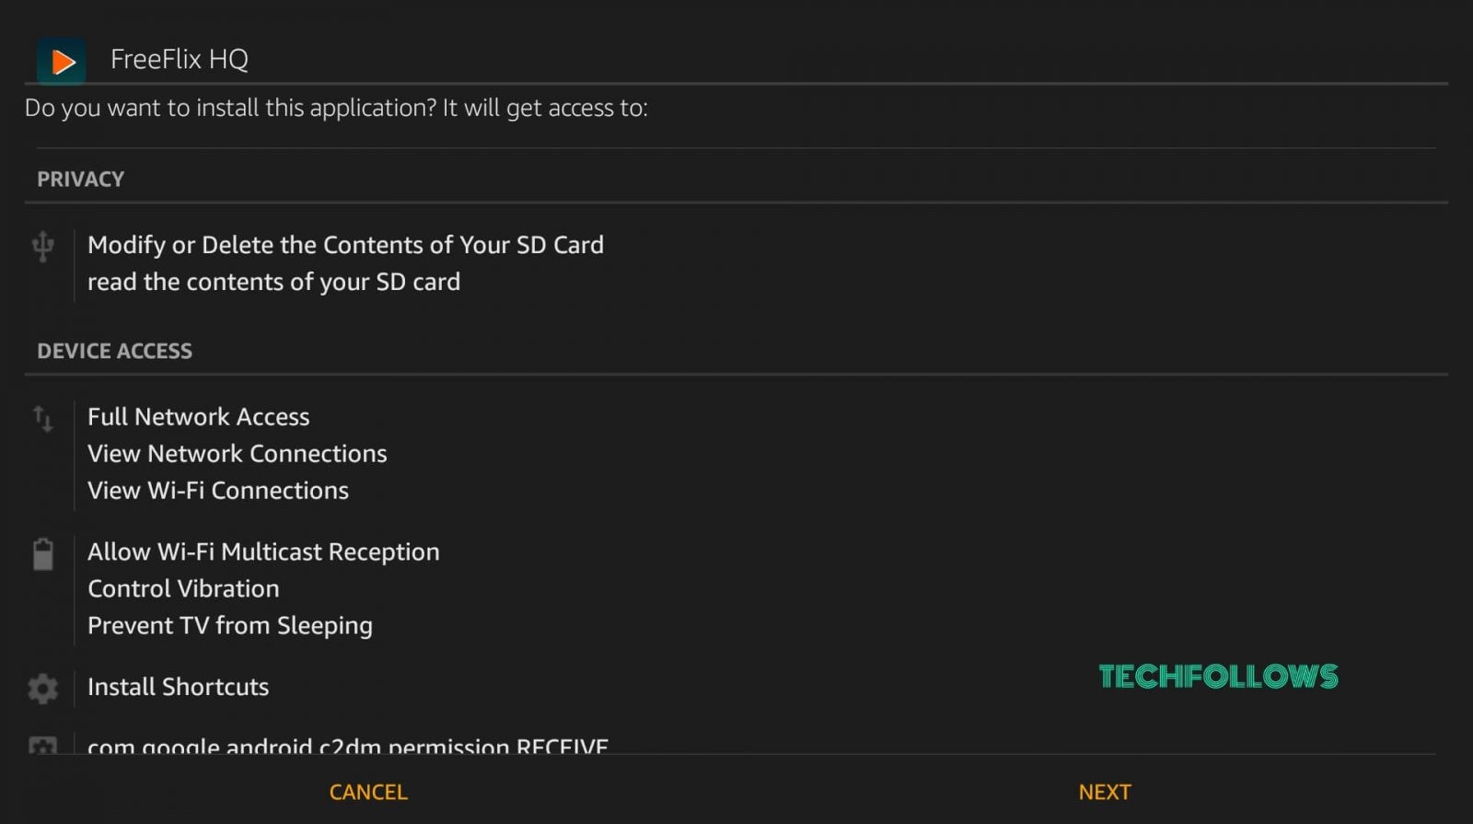The height and width of the screenshot is (824, 1473).
Task: Click the network arrows permission icon
Action: [42, 419]
